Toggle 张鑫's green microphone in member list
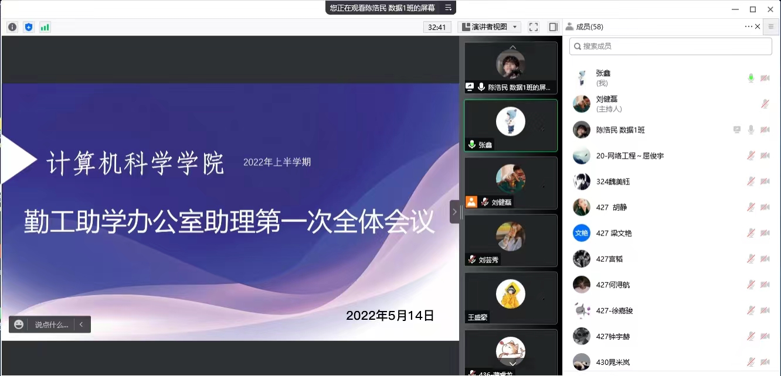The height and width of the screenshot is (376, 781). [751, 78]
